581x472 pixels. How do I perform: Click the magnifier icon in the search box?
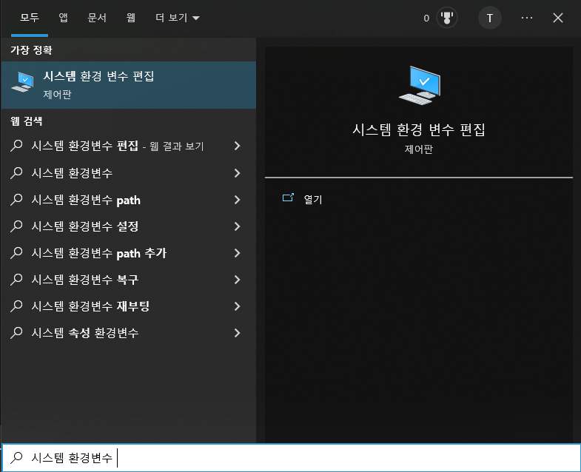16,458
